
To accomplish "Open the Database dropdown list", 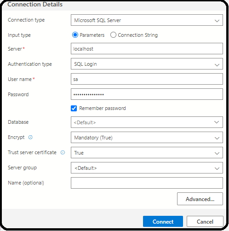I will tap(147, 122).
